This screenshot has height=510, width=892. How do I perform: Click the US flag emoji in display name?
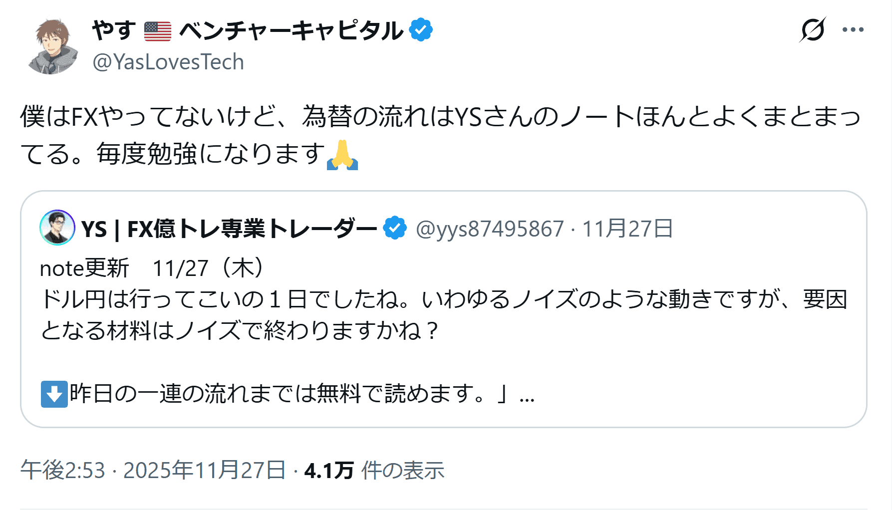pyautogui.click(x=158, y=31)
